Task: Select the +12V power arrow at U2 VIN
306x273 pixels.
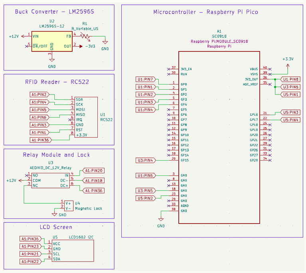Action: click(x=24, y=36)
